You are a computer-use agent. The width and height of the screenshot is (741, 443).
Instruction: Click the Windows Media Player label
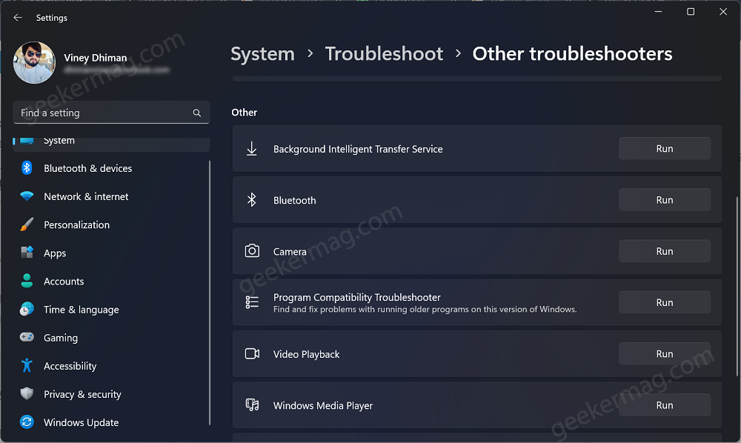(x=323, y=406)
